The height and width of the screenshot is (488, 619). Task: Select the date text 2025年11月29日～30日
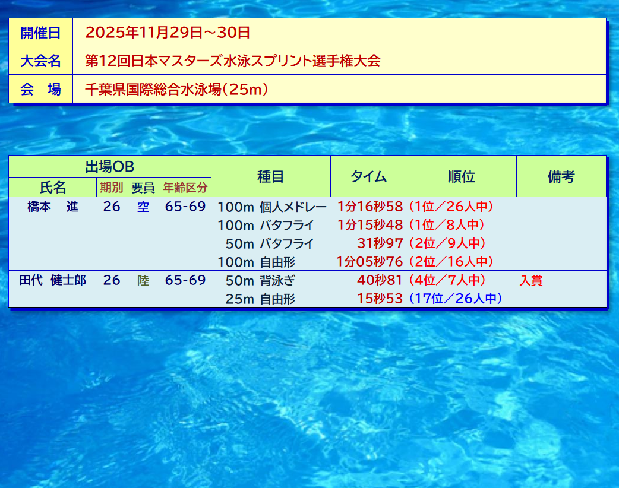pyautogui.click(x=168, y=33)
